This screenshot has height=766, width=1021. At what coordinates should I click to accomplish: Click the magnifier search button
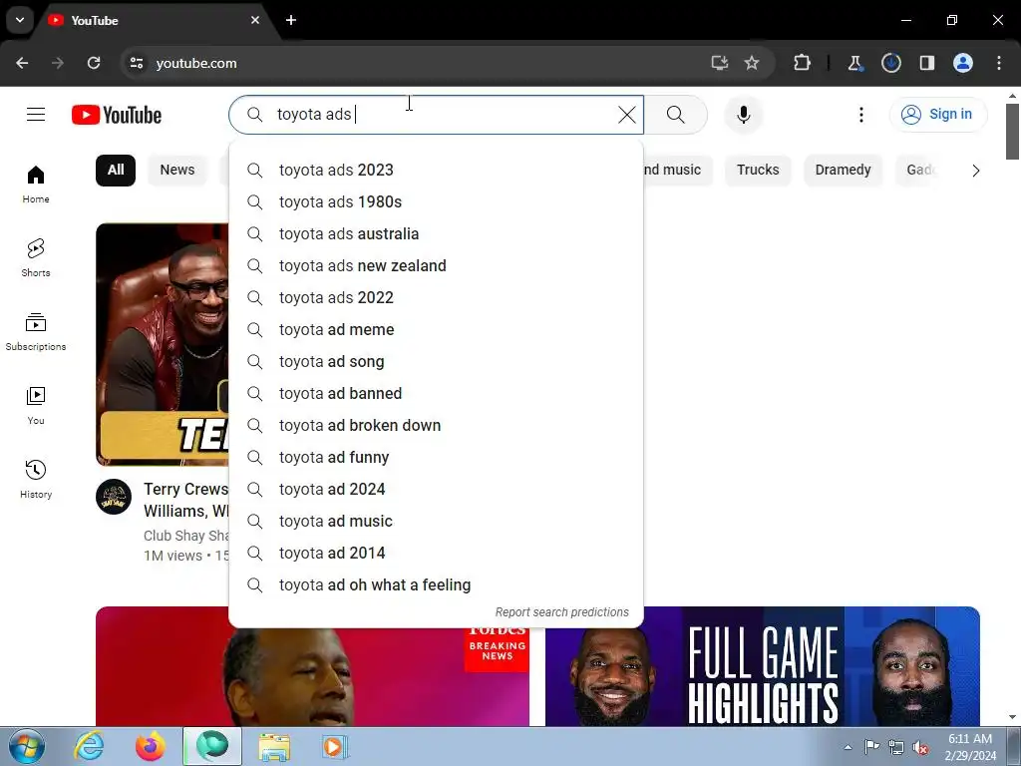(675, 115)
